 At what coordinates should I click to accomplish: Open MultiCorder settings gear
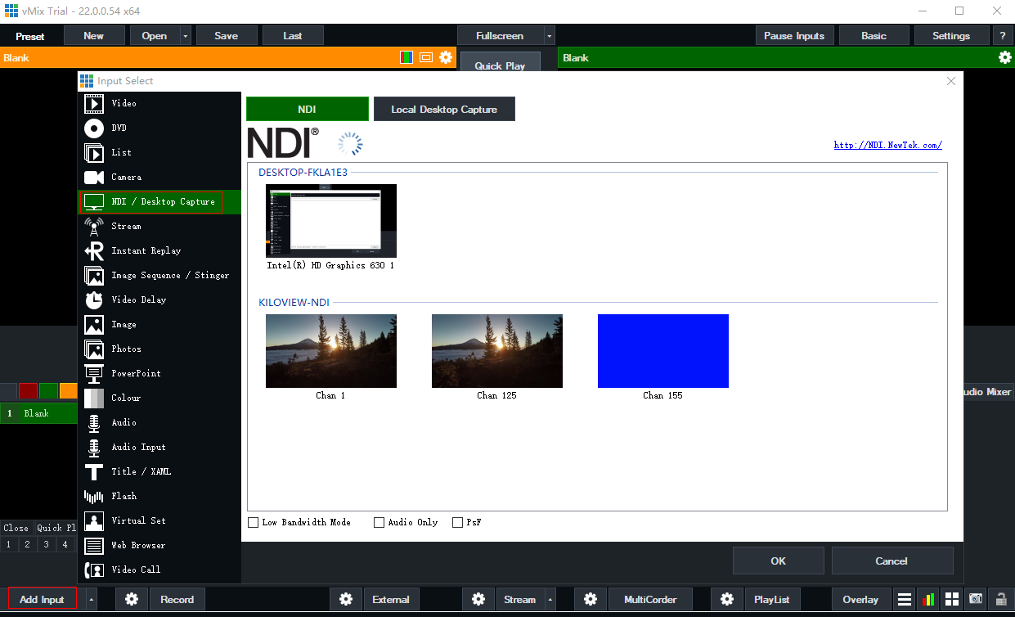coord(591,599)
